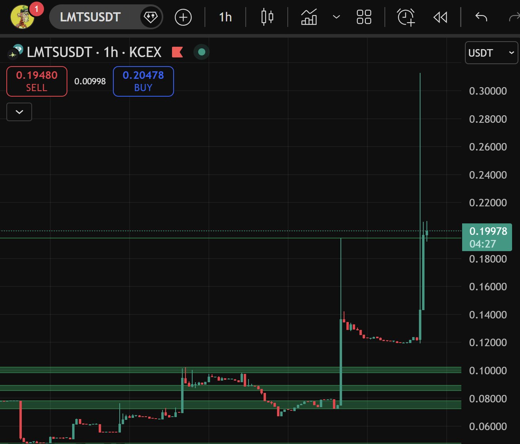The image size is (520, 444).
Task: Collapse the legend using the chevron button
Action: pos(19,112)
